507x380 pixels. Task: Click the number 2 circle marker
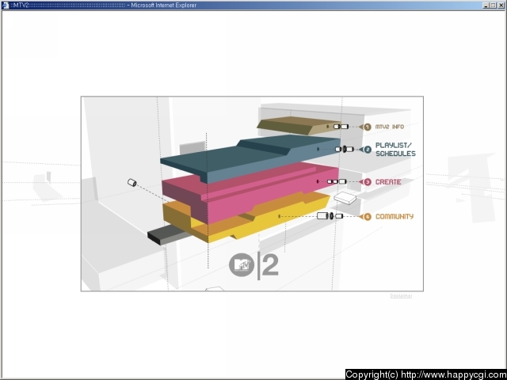tap(368, 150)
